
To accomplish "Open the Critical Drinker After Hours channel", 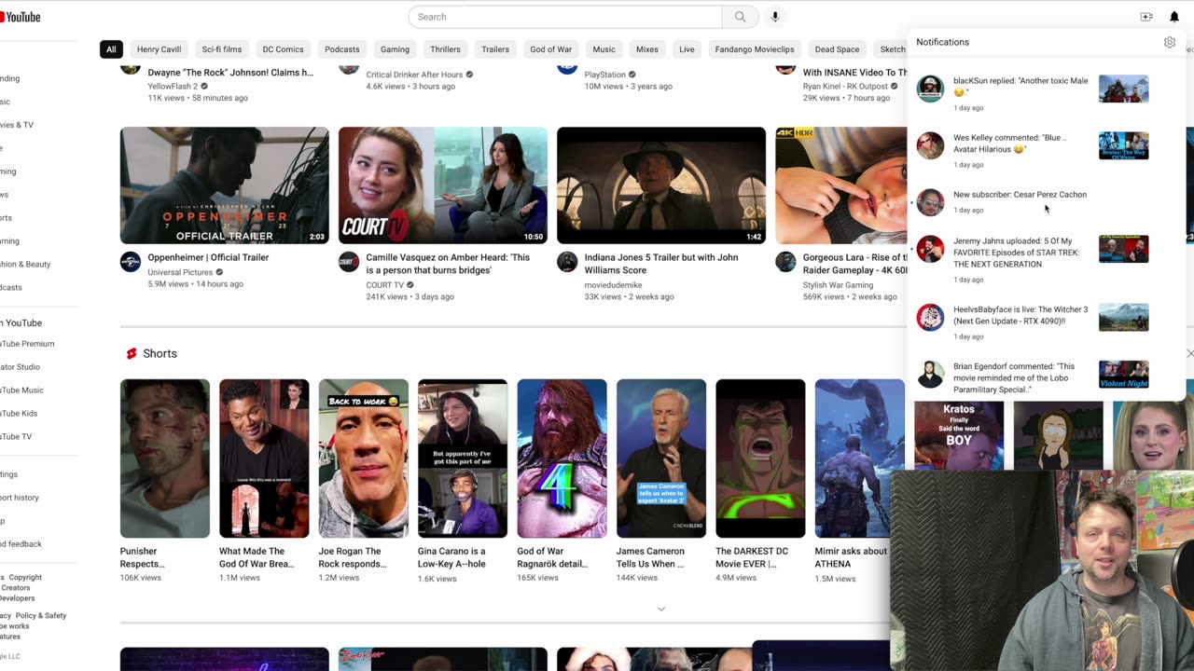I will click(414, 75).
